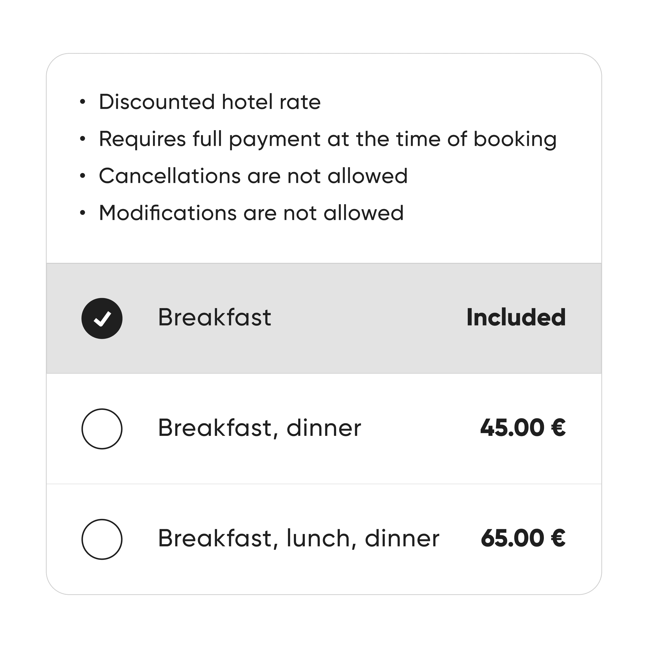The image size is (648, 648).
Task: Click the 45.00 € price
Action: pyautogui.click(x=523, y=428)
